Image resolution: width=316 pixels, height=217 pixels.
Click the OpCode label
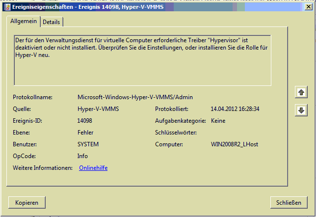[x=24, y=156]
